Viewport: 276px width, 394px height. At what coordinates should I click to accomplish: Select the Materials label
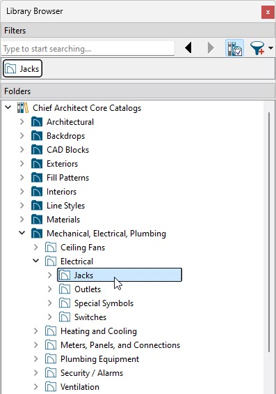click(x=63, y=220)
